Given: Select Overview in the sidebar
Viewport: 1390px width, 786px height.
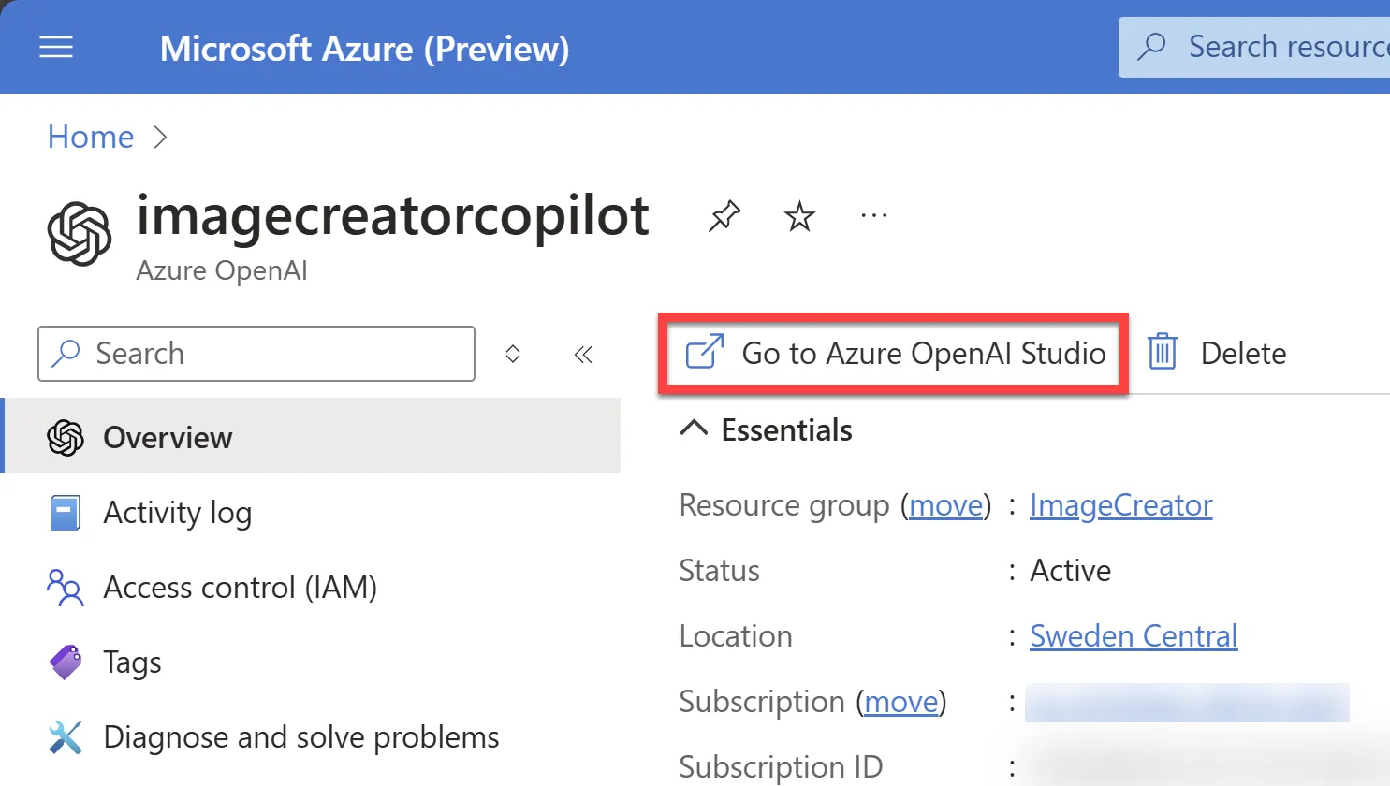Looking at the screenshot, I should tap(313, 436).
